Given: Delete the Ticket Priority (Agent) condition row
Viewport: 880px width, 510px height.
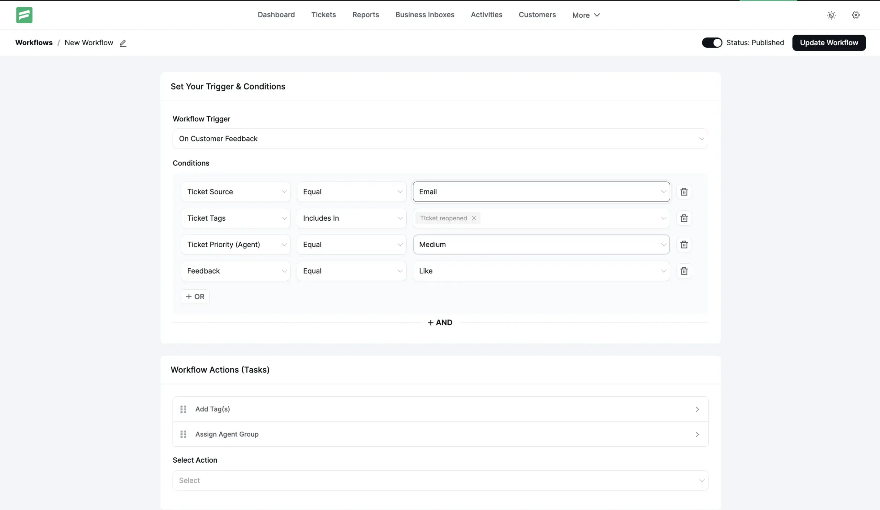Looking at the screenshot, I should pyautogui.click(x=684, y=245).
